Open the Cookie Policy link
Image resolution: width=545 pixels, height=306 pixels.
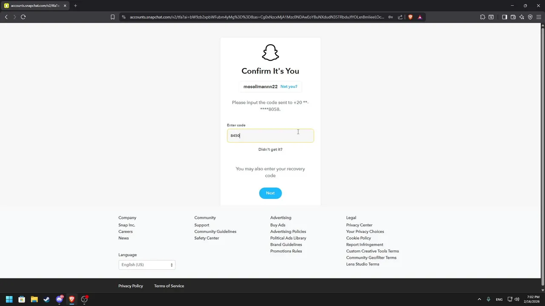(x=359, y=238)
